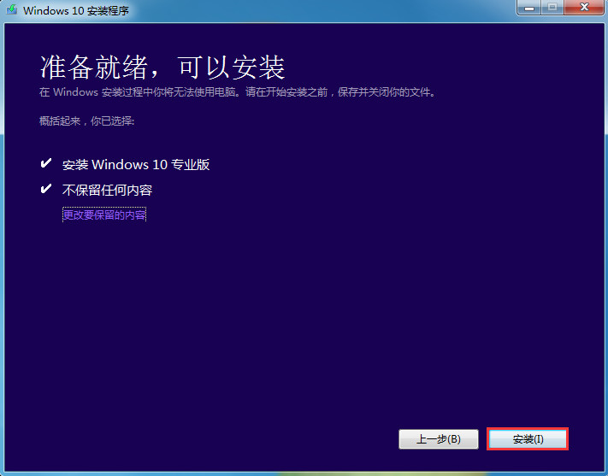The height and width of the screenshot is (476, 608).
Task: Open the 更改要保留的内容 link
Action: coord(104,214)
